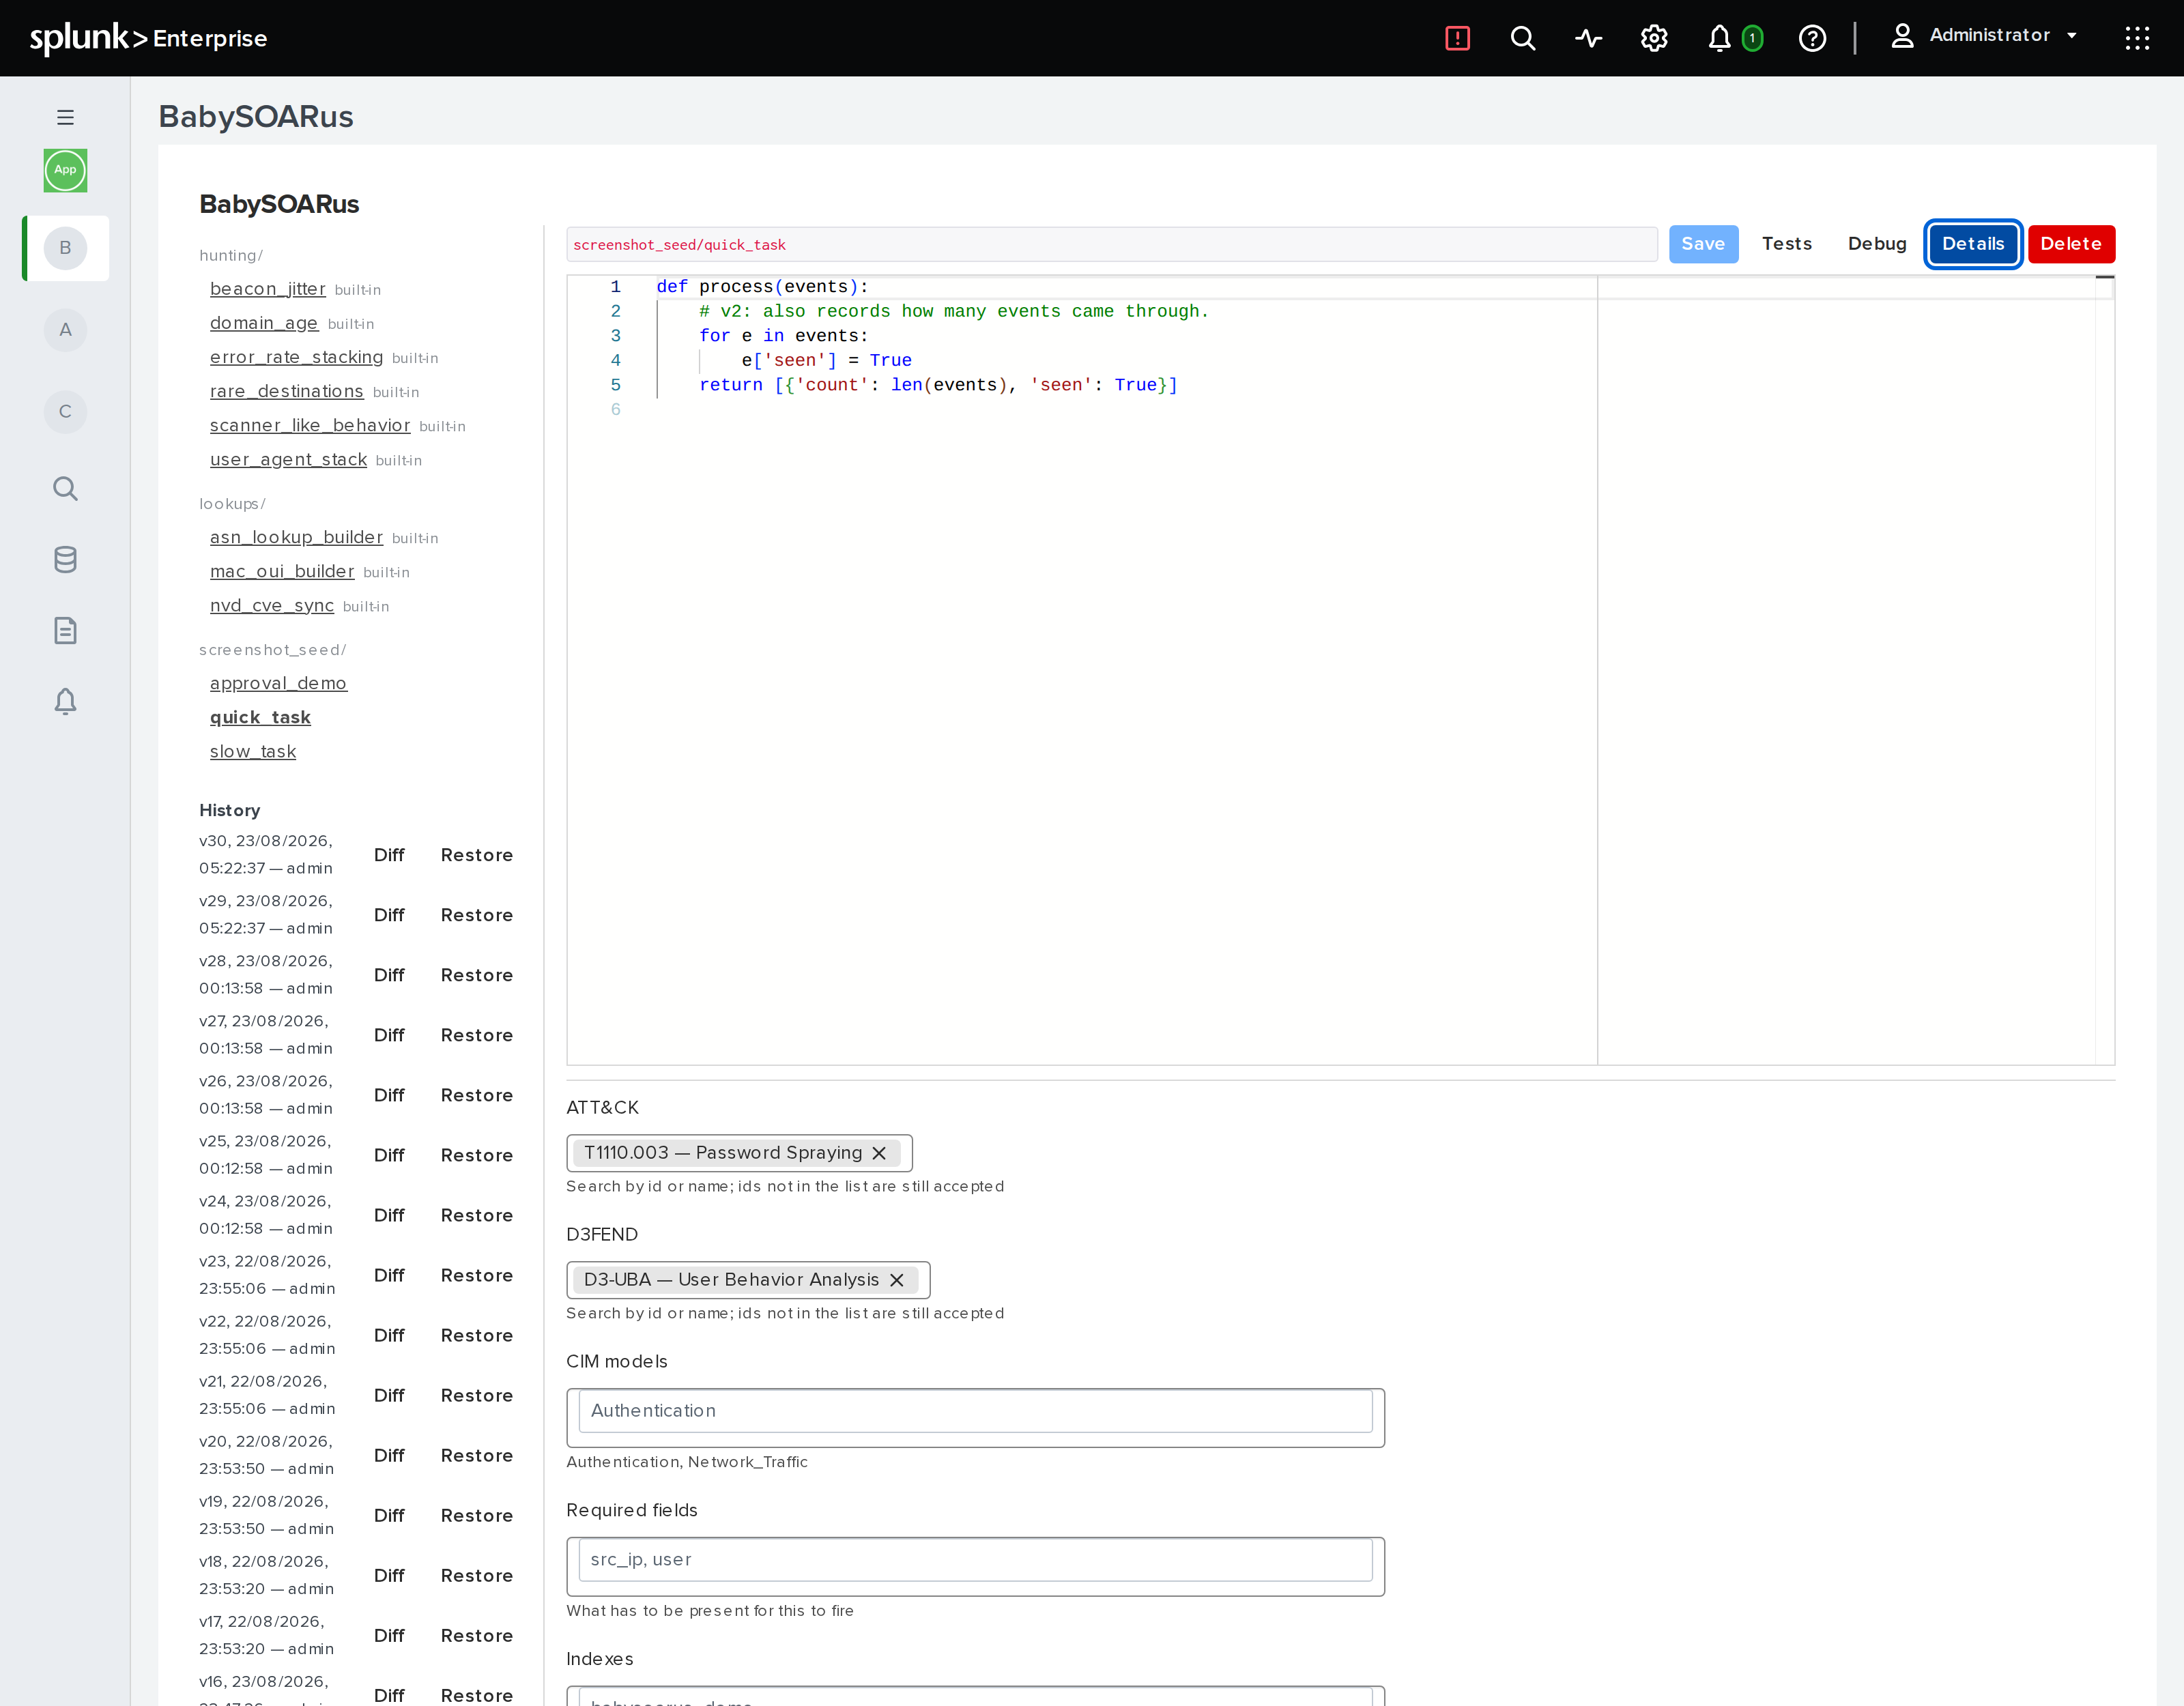Open the asn_lookup_builder script
2184x1706 pixels.
point(296,537)
